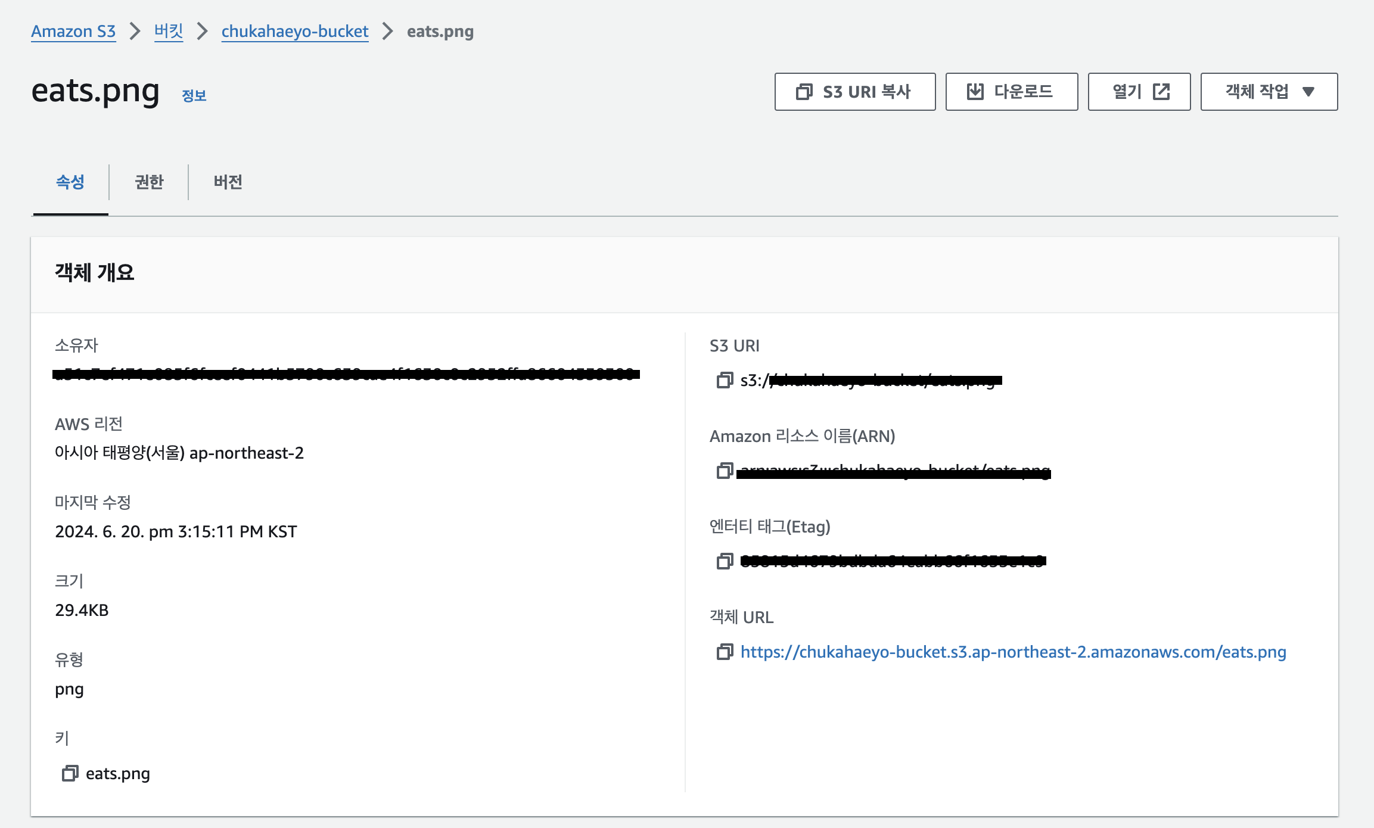Open chukahaeyo-bucket breadcrumb link

coord(295,31)
